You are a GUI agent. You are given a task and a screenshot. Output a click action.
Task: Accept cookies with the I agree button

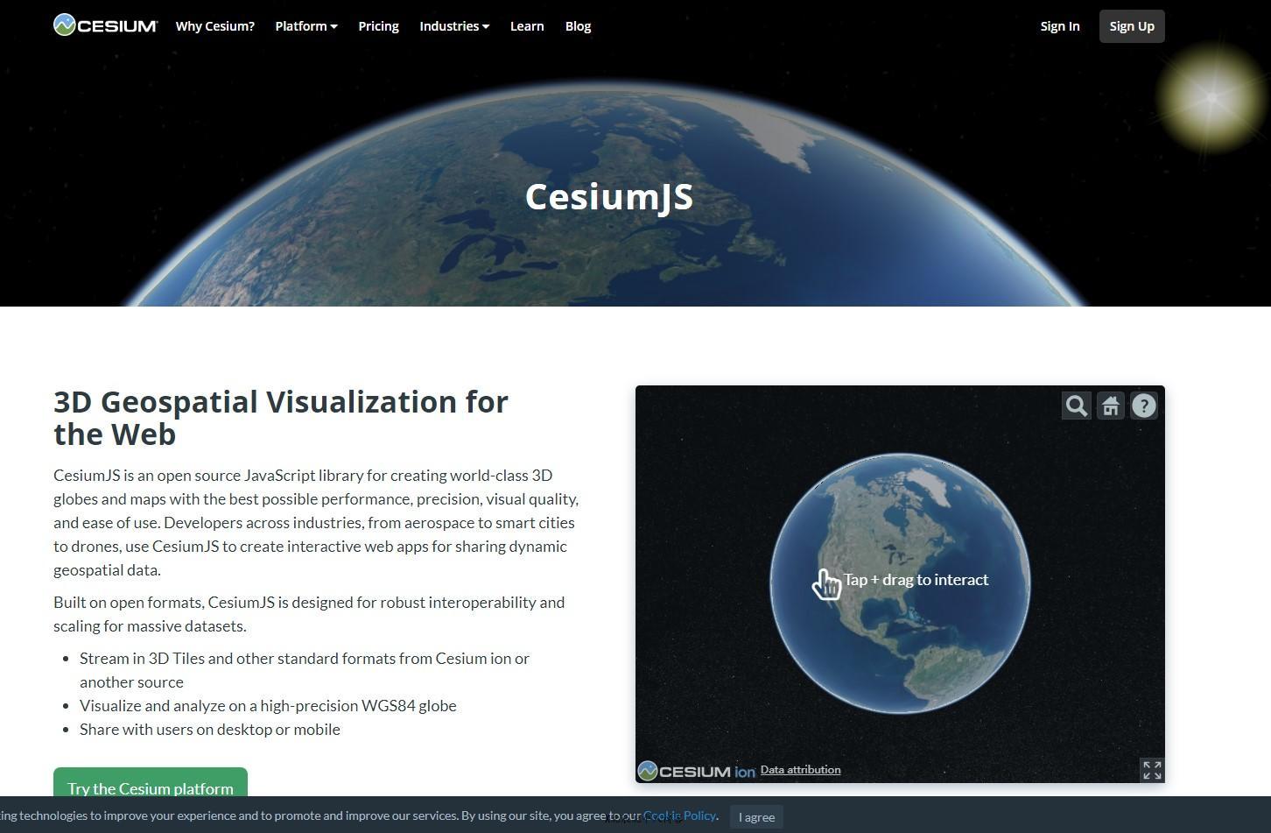click(756, 817)
